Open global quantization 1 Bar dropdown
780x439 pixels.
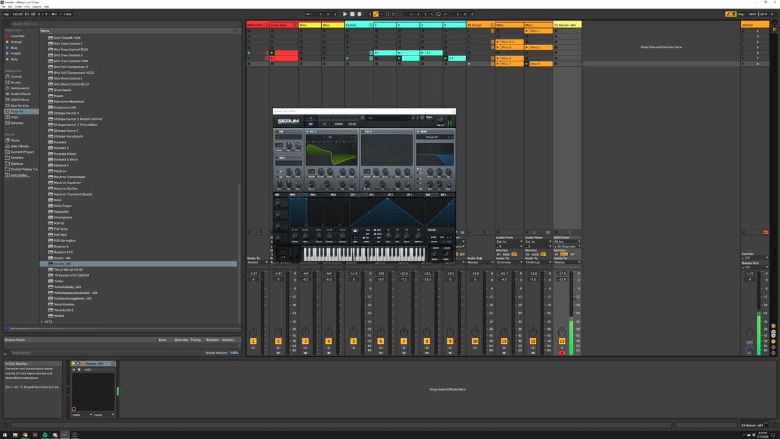pyautogui.click(x=69, y=14)
